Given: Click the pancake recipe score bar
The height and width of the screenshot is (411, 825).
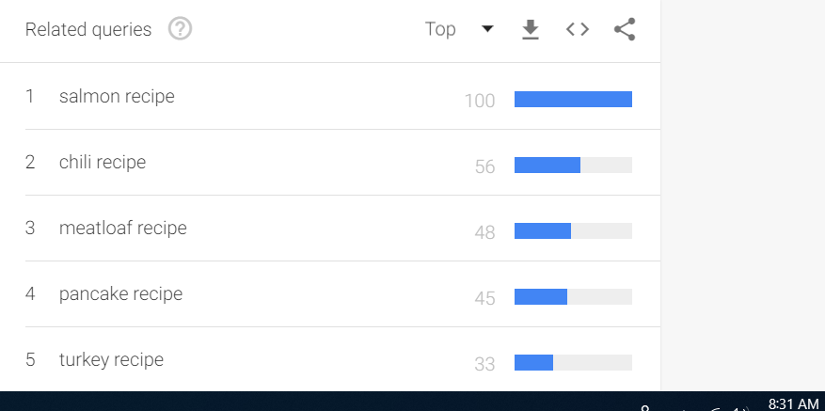Looking at the screenshot, I should click(x=573, y=297).
